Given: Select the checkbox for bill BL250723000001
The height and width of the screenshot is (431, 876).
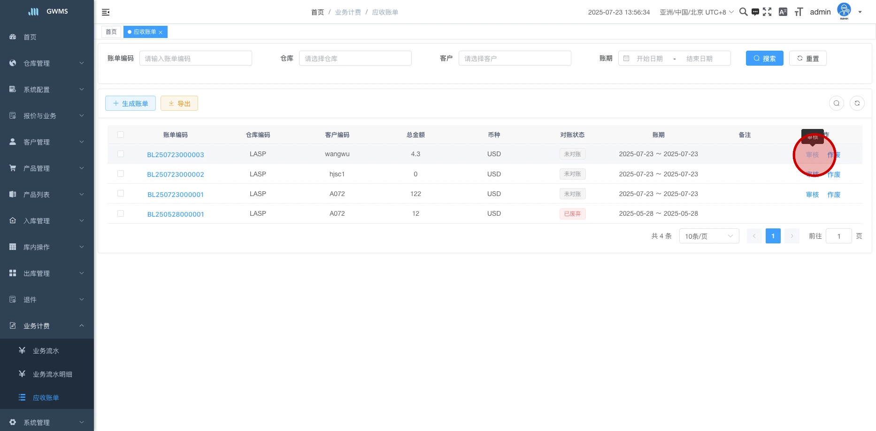Looking at the screenshot, I should tap(121, 193).
